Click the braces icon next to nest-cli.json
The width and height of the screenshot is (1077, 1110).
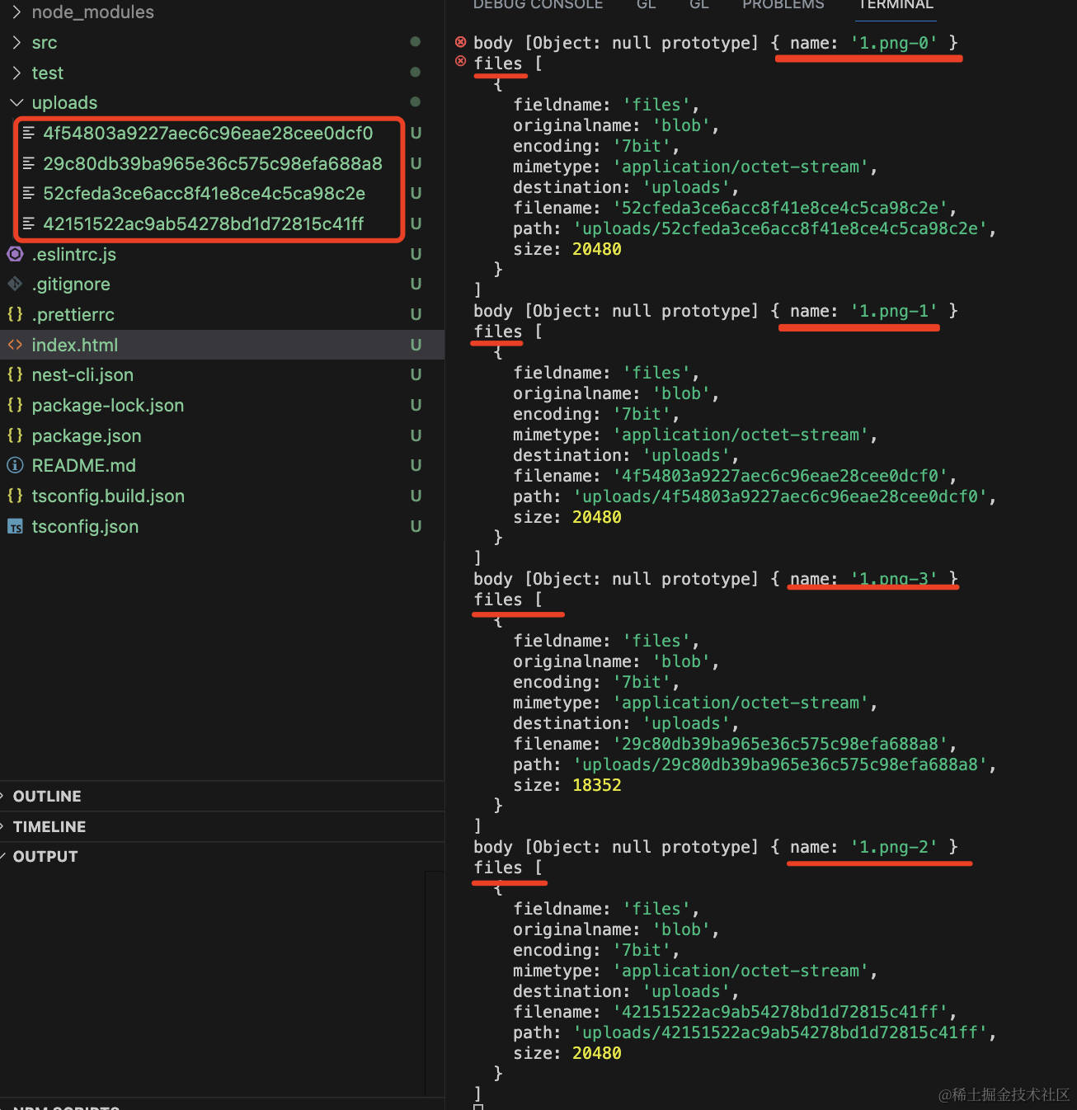click(15, 375)
